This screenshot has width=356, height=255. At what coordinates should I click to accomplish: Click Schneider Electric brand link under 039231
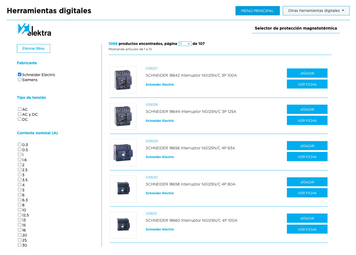[160, 229]
